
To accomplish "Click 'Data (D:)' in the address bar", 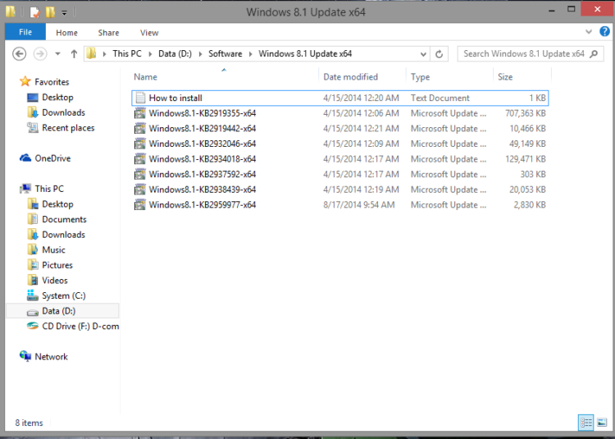I will (x=175, y=54).
